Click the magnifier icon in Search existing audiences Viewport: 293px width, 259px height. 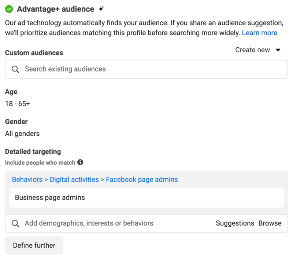[x=15, y=69]
